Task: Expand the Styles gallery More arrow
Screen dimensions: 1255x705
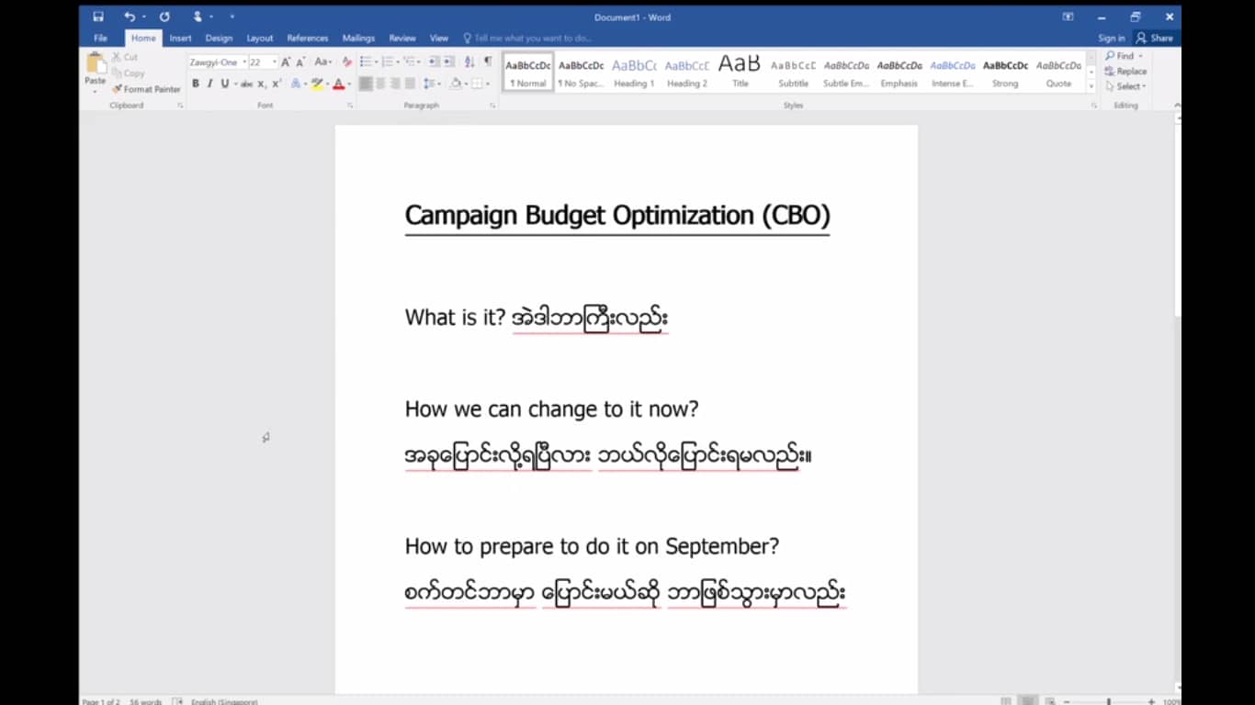Action: tap(1091, 86)
